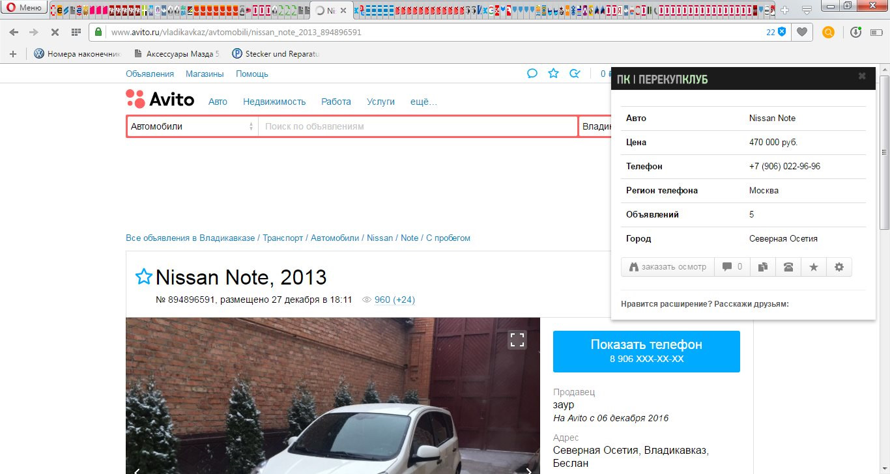Open Аксессуары Мазда 5 bookmark
890x474 pixels.
176,54
